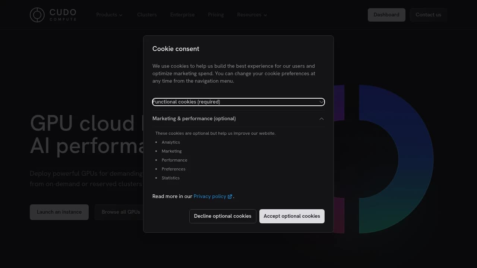Click "These cookies are optional" description text

click(215, 133)
